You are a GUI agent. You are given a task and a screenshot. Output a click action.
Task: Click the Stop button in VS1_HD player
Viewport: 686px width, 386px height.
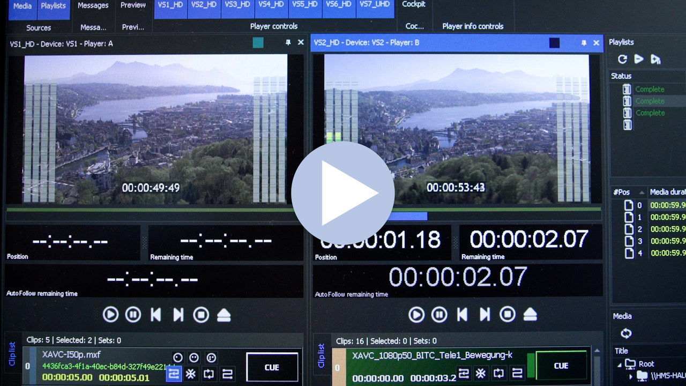pos(201,315)
